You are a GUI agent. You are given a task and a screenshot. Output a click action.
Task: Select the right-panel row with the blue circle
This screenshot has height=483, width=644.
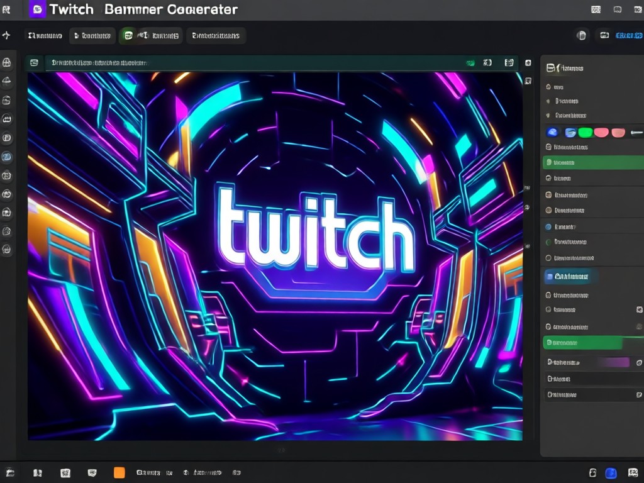(593, 226)
